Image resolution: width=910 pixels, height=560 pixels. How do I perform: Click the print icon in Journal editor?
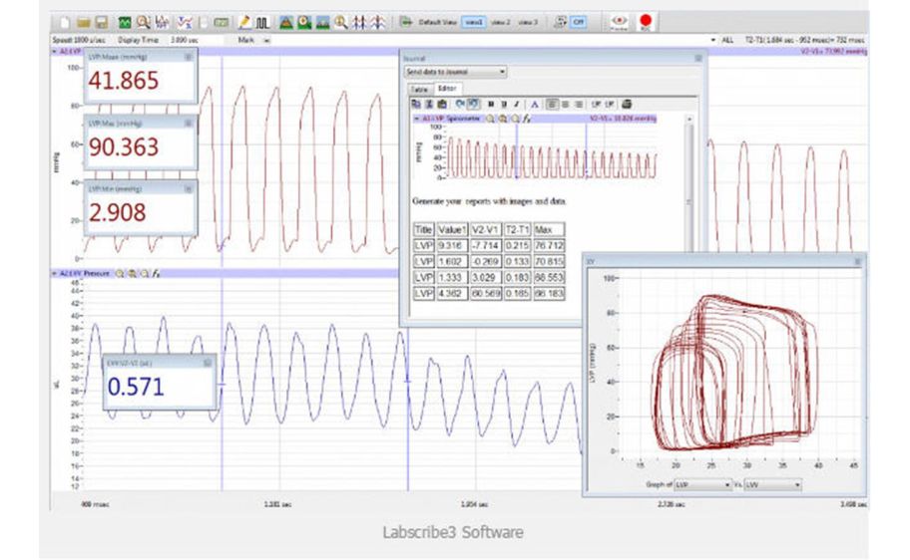point(627,104)
